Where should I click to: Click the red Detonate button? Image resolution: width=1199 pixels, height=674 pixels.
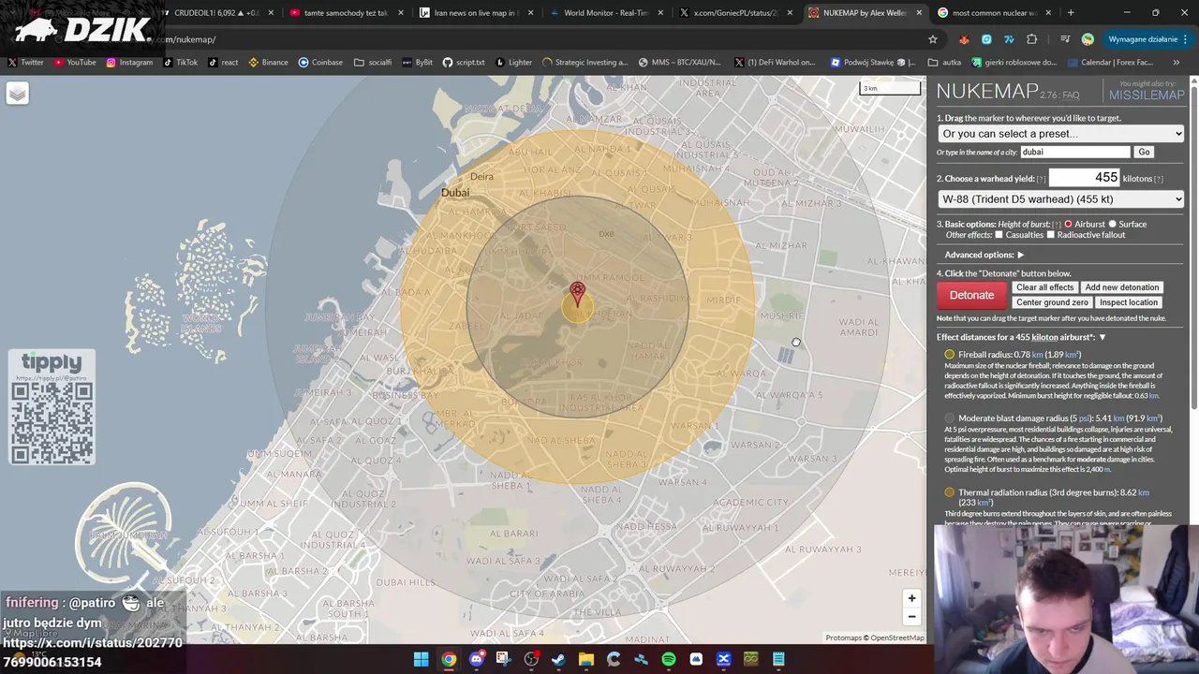click(x=971, y=295)
